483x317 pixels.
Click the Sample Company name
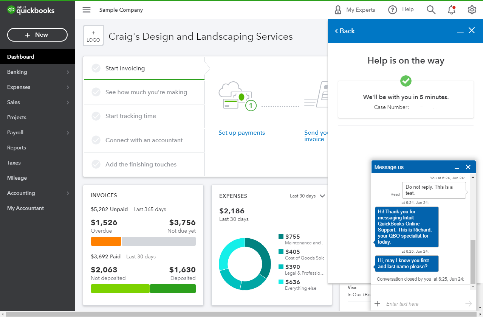(121, 10)
